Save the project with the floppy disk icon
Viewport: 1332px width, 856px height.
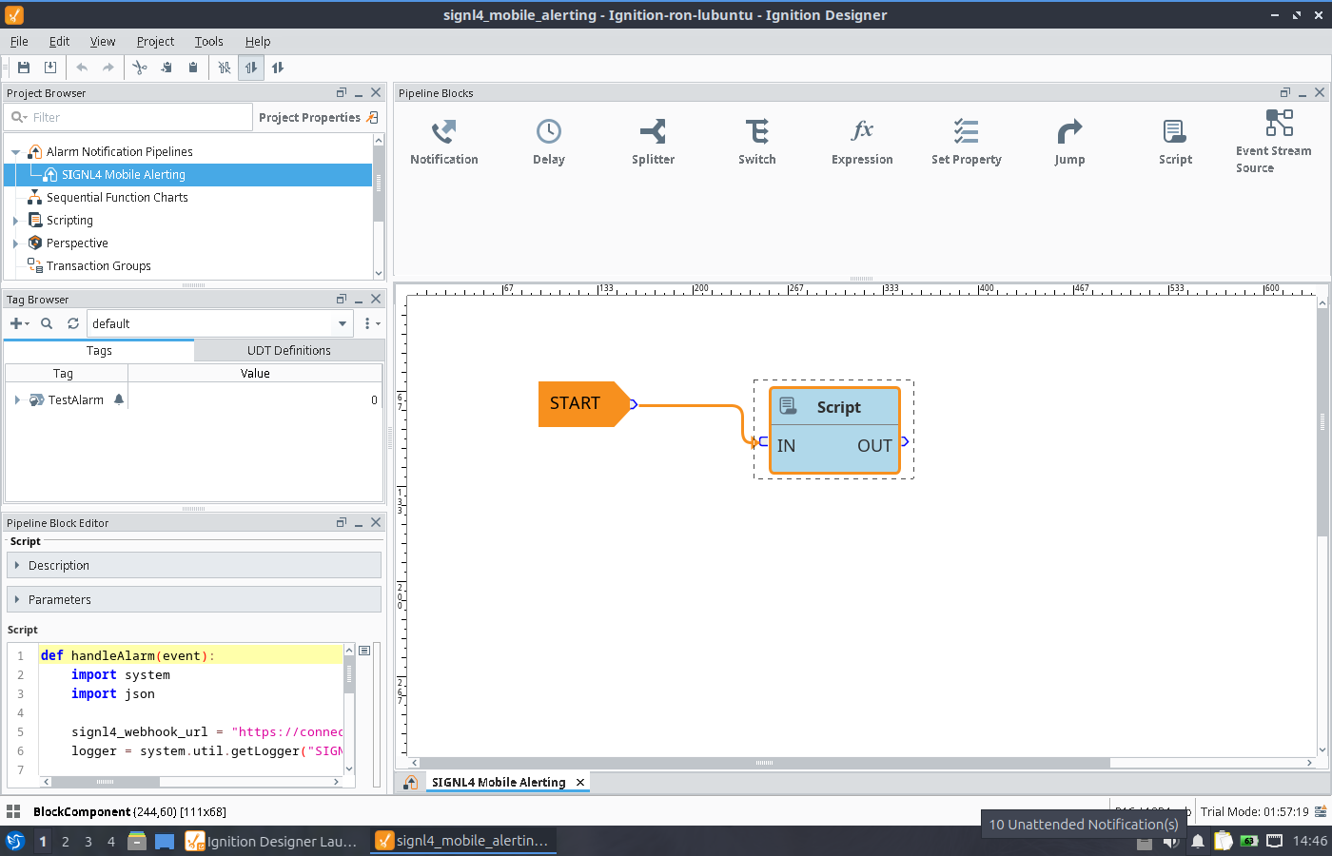[24, 68]
